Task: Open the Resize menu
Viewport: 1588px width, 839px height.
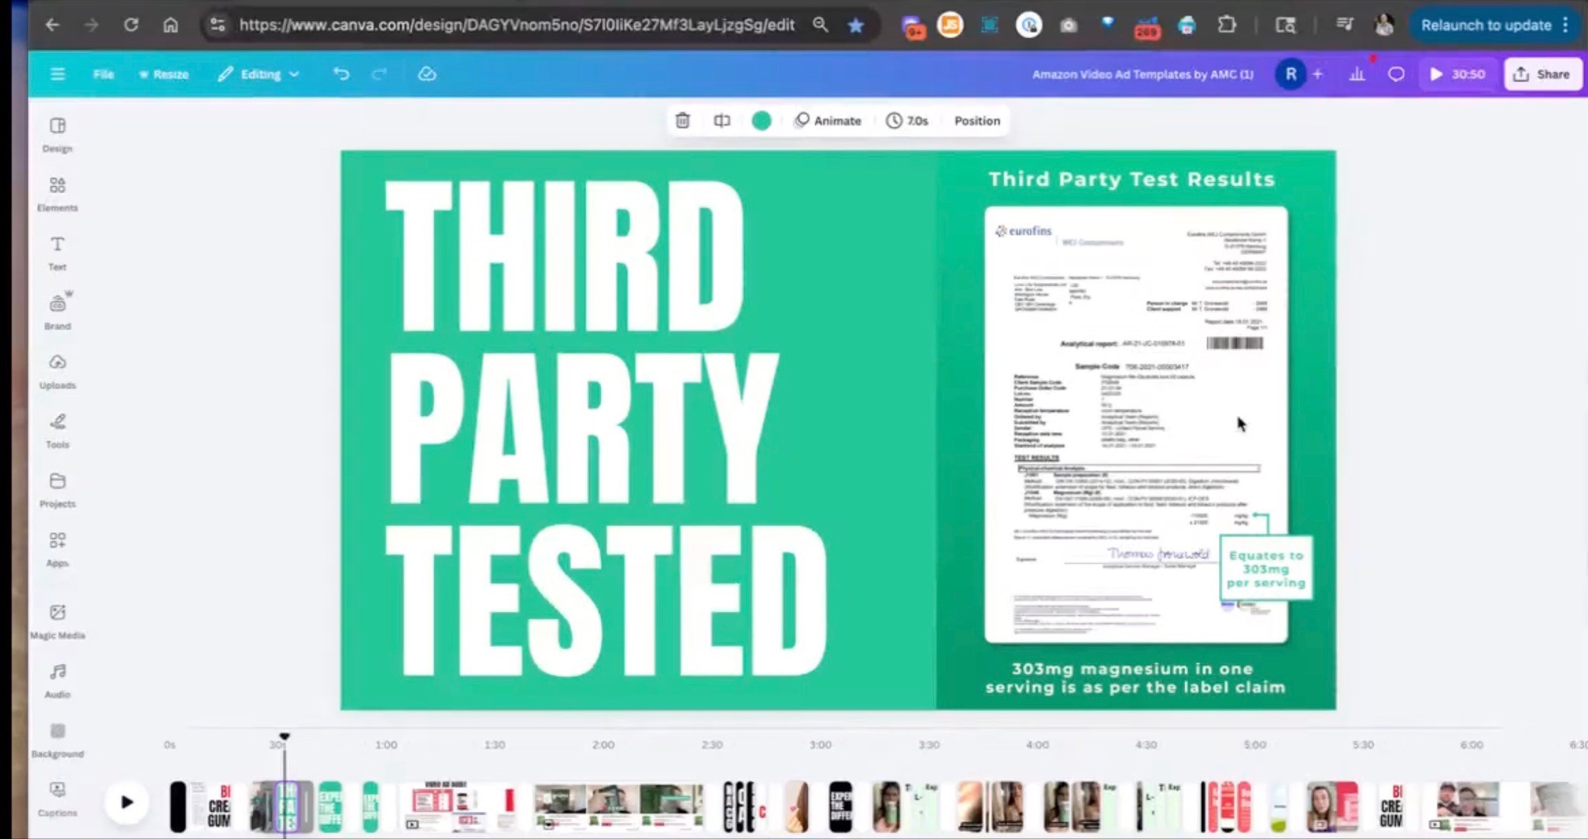Action: point(164,74)
